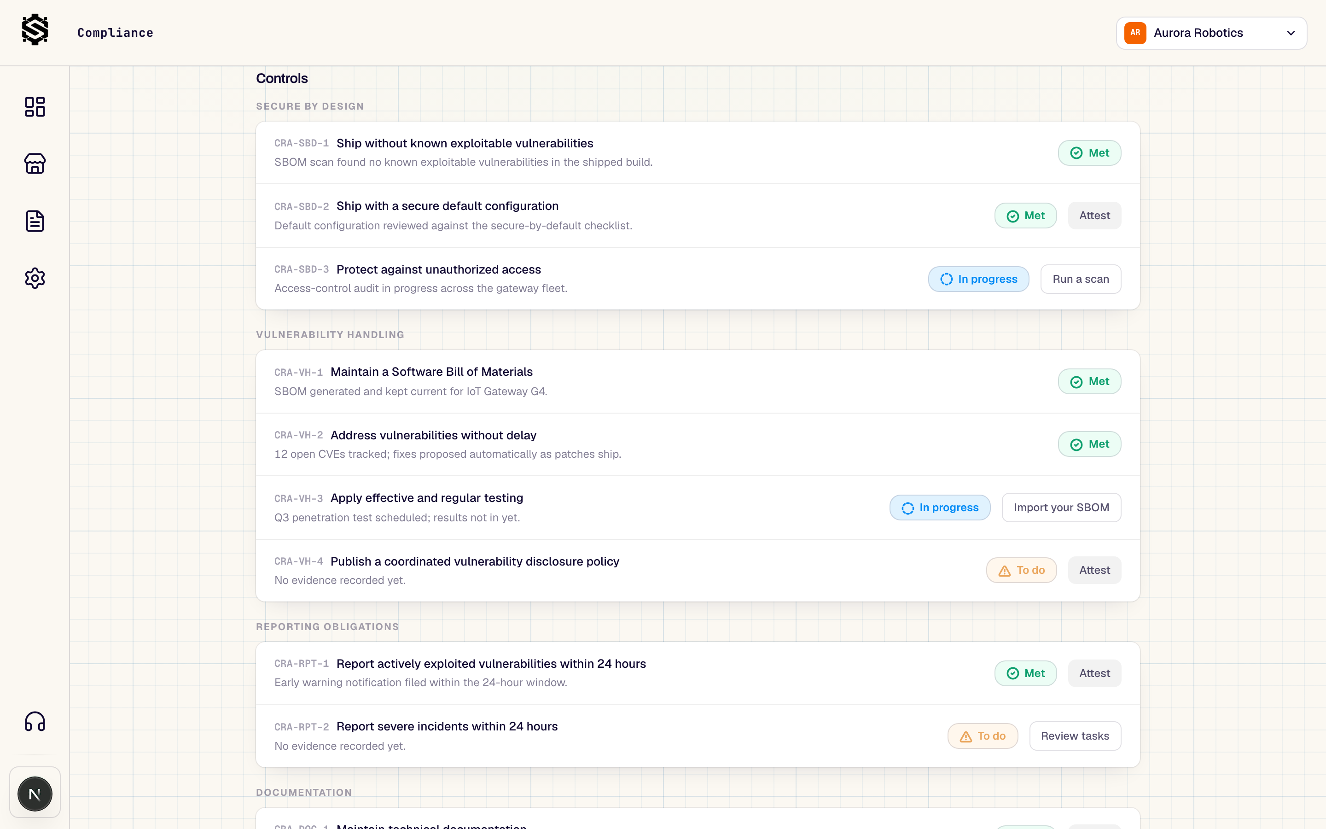Click the Run a scan button
Viewport: 1326px width, 829px height.
pos(1081,279)
